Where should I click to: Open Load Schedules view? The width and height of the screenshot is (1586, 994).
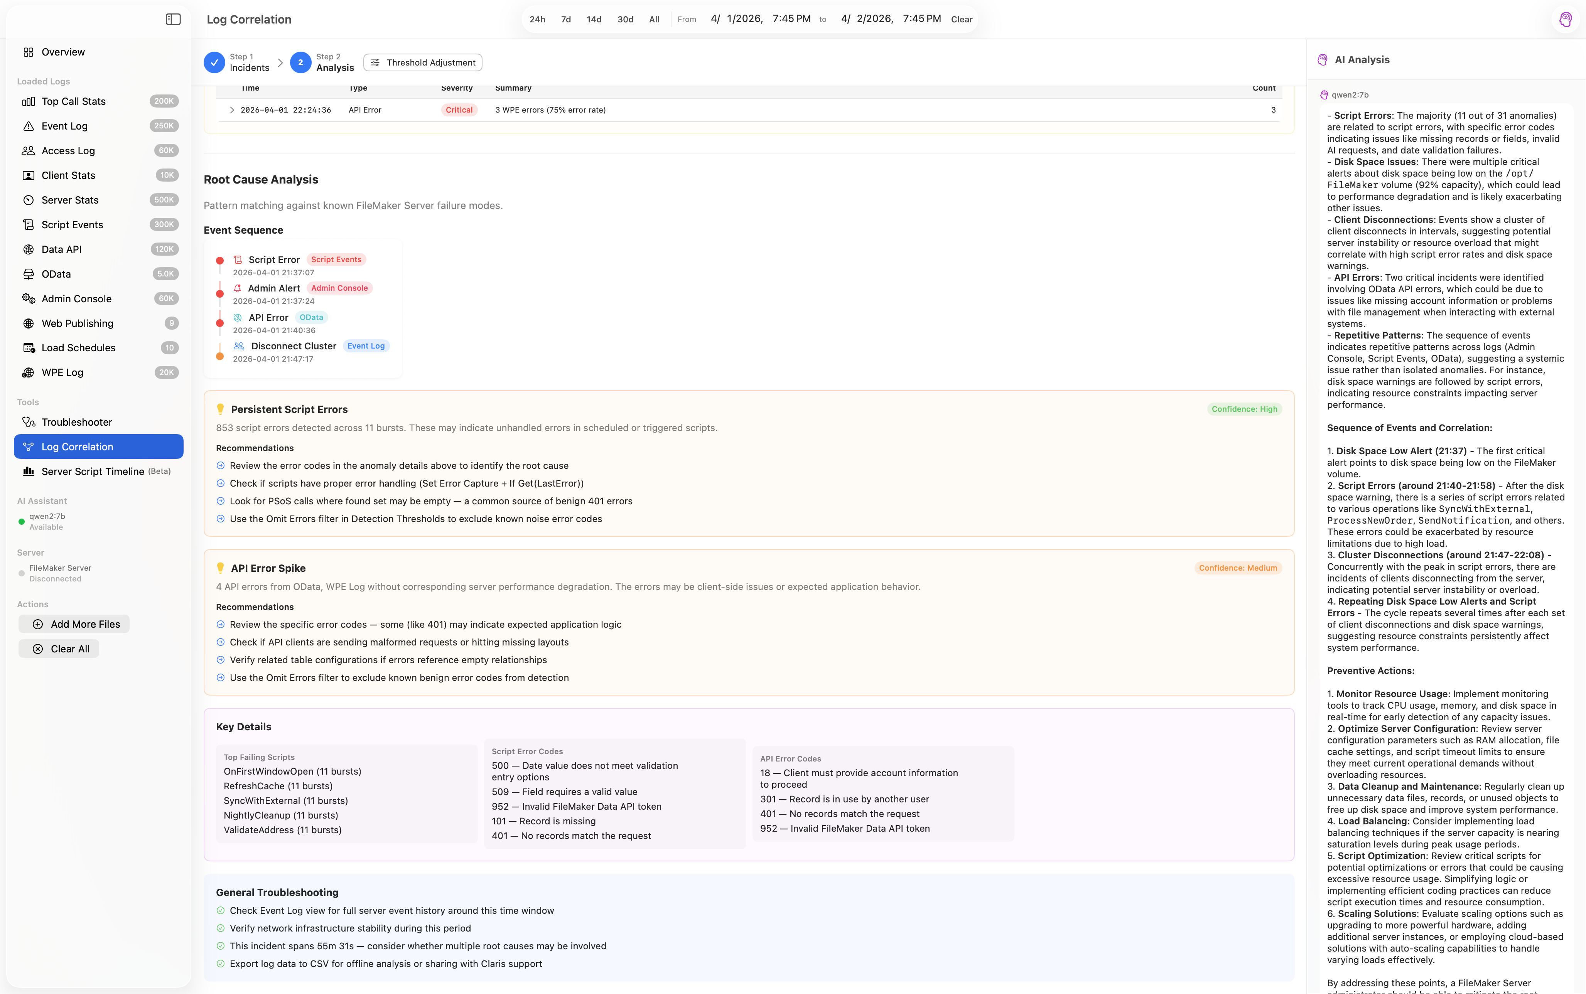(x=78, y=348)
